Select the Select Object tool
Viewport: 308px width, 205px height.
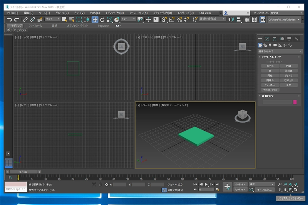[x=64, y=19]
